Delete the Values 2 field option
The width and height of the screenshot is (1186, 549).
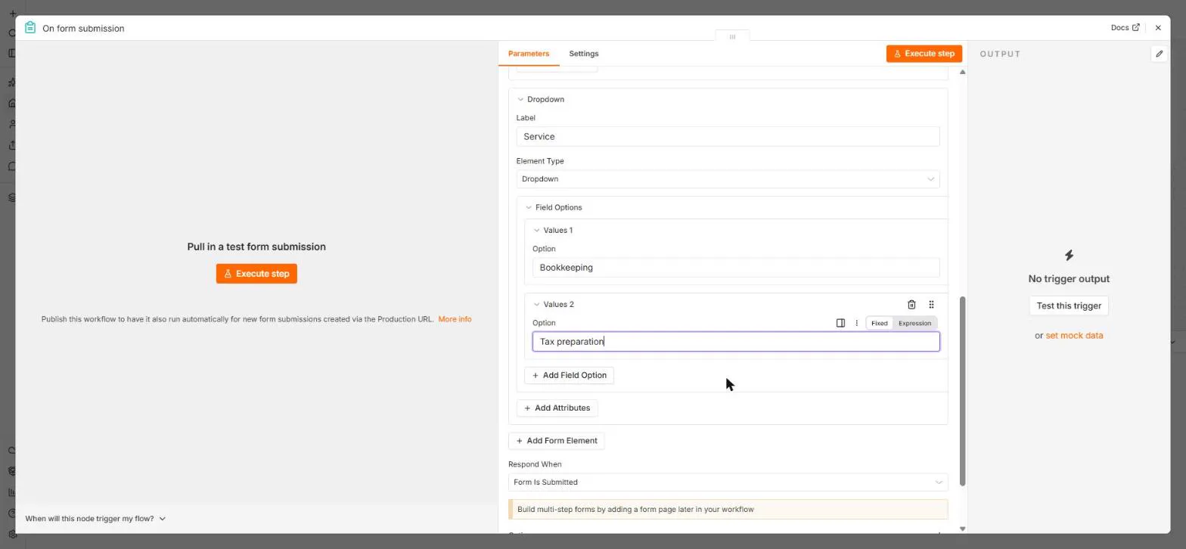(x=911, y=305)
